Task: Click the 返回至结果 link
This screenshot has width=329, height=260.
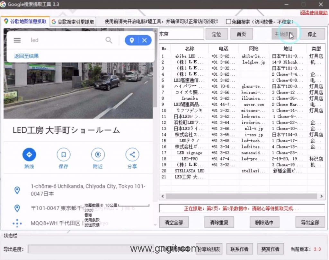Action: (x=26, y=56)
